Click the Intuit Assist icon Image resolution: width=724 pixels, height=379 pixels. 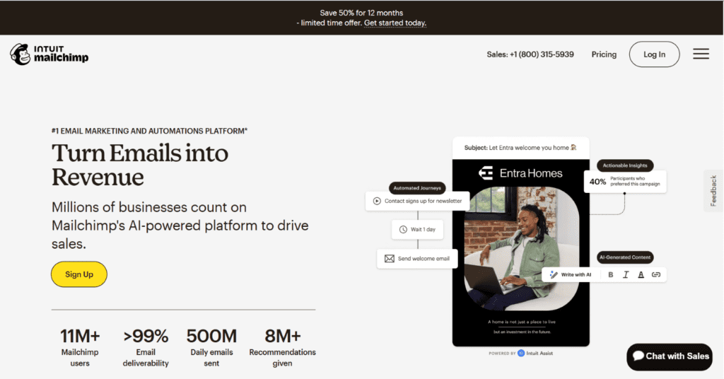pyautogui.click(x=521, y=353)
